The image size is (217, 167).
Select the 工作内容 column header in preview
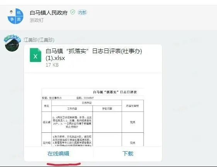(72, 109)
